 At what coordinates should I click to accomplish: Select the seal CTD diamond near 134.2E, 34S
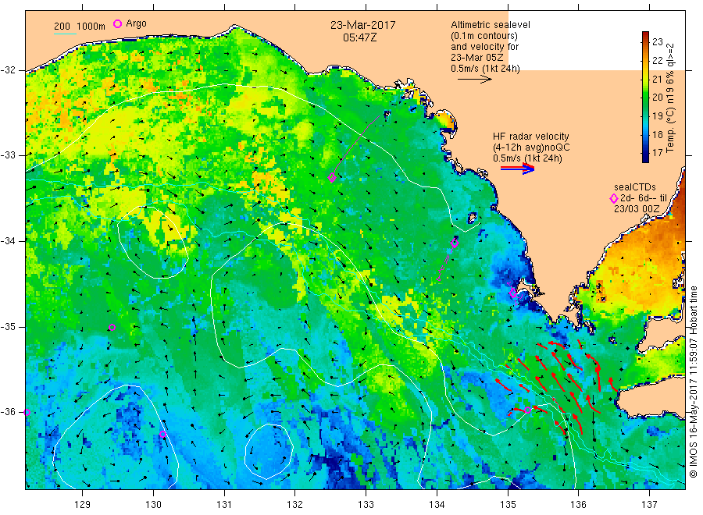pyautogui.click(x=454, y=243)
